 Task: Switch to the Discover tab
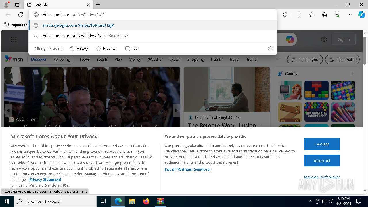[x=39, y=59]
